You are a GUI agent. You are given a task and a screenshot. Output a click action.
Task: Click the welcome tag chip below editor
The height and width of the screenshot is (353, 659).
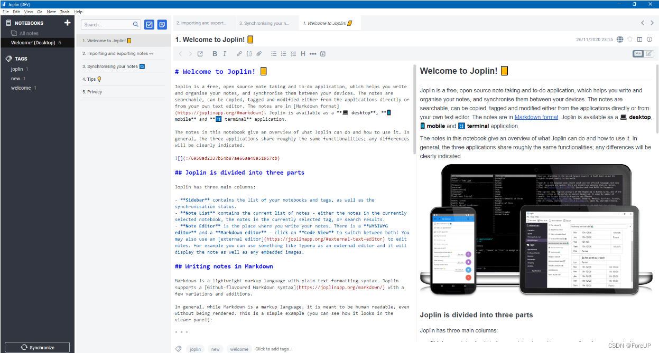tap(239, 349)
